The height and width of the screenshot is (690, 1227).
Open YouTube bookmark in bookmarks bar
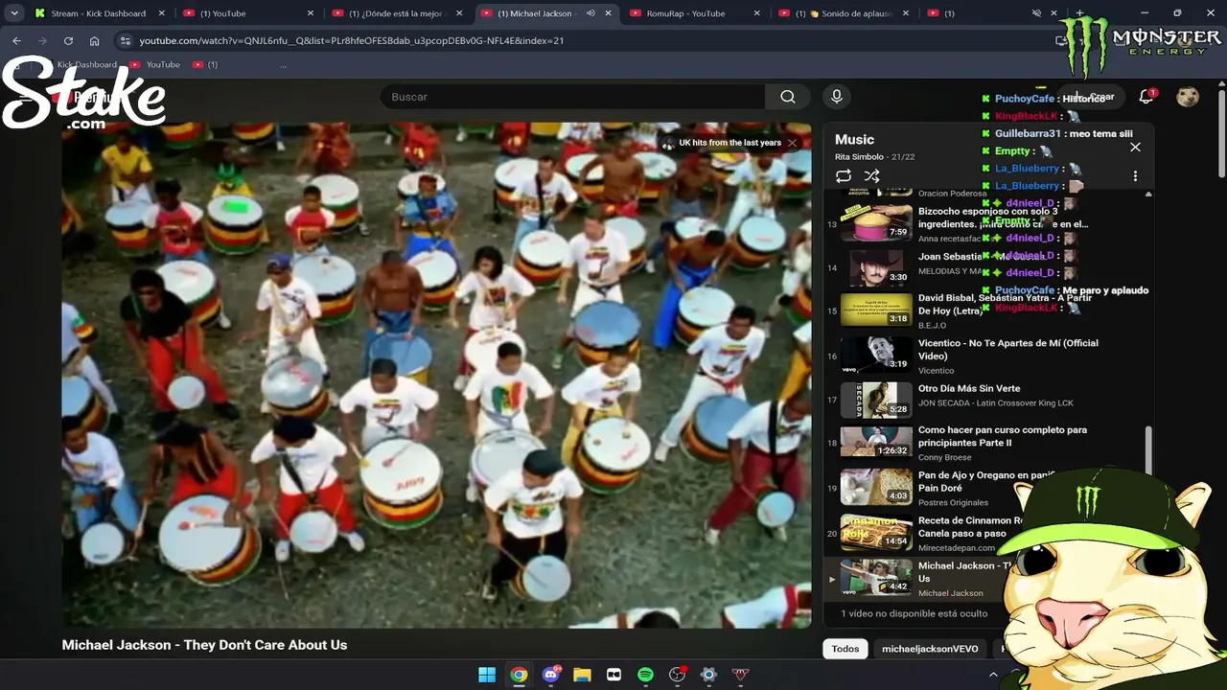click(x=155, y=64)
